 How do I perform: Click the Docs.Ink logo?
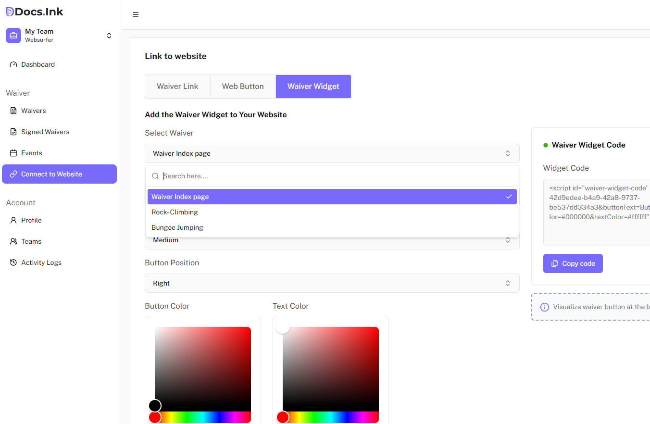35,12
